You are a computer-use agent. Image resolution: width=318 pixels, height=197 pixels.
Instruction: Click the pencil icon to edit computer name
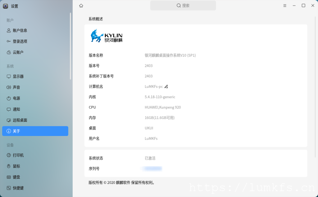tap(166, 87)
